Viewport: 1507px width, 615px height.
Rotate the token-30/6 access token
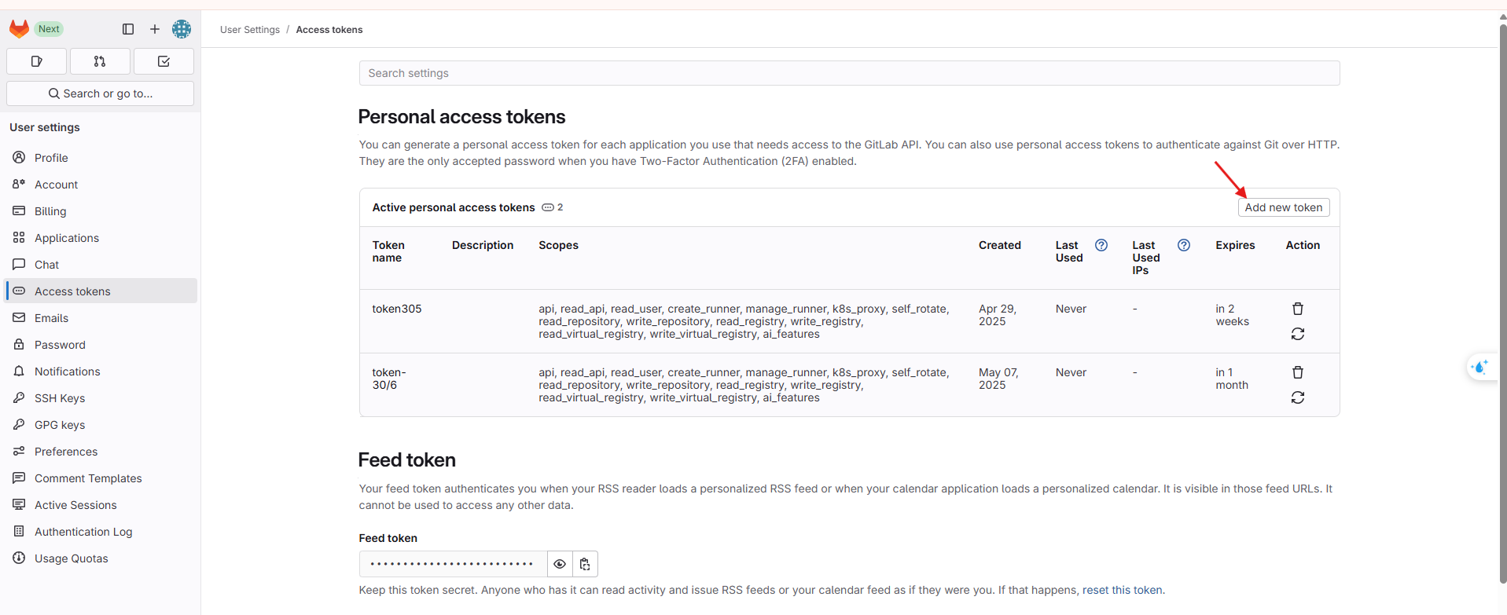click(x=1298, y=397)
